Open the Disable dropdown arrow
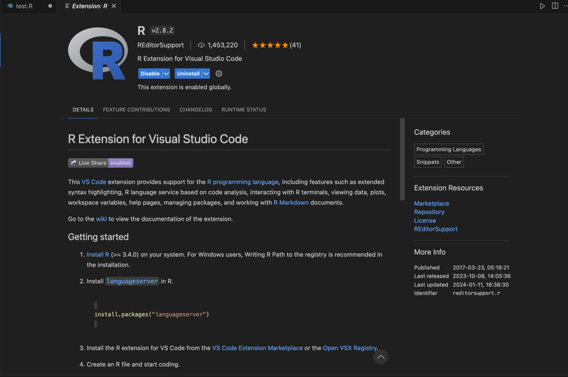The image size is (568, 377). point(166,73)
